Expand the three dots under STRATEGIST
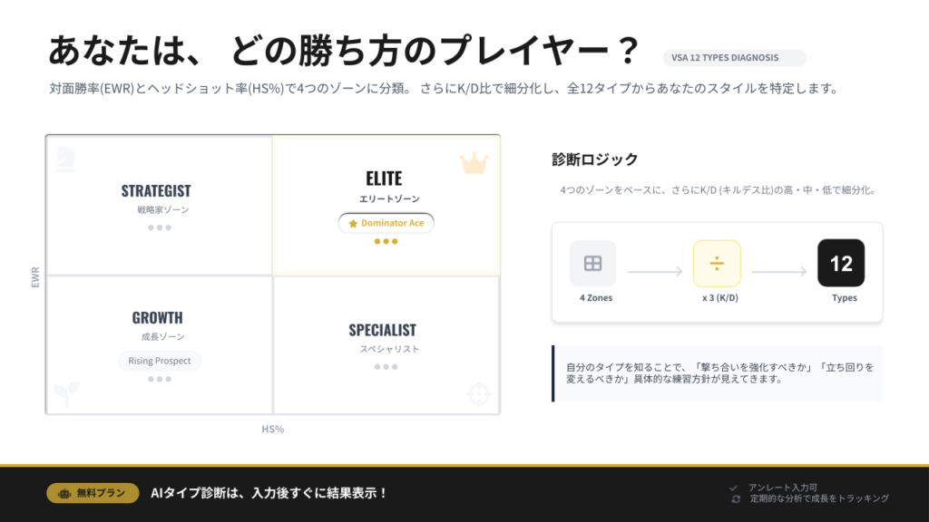 [x=160, y=227]
